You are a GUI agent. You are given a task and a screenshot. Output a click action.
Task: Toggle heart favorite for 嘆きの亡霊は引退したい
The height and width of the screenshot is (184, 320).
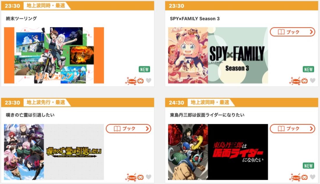click(149, 177)
